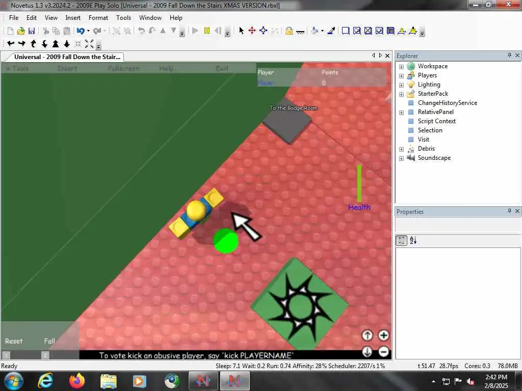Open the Undo history dropdown arrow
The image size is (522, 391).
(x=88, y=31)
